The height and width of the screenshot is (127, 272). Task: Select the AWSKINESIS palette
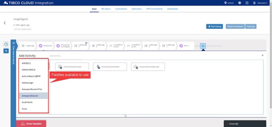click(x=33, y=70)
